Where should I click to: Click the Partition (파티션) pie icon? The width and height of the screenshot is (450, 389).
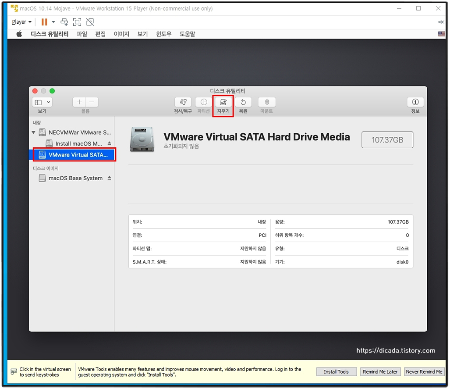pos(204,102)
